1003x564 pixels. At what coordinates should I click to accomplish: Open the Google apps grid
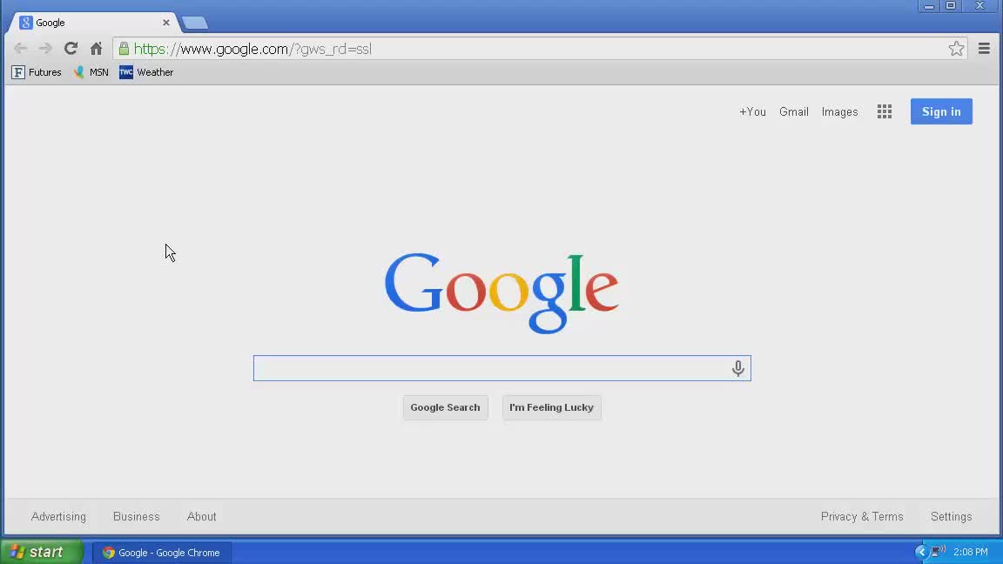click(884, 112)
